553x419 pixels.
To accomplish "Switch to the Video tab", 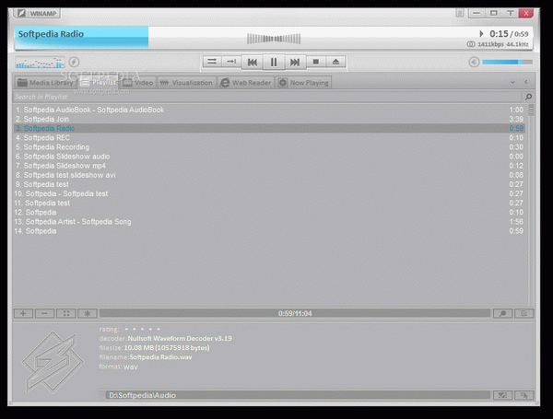I will tap(138, 83).
